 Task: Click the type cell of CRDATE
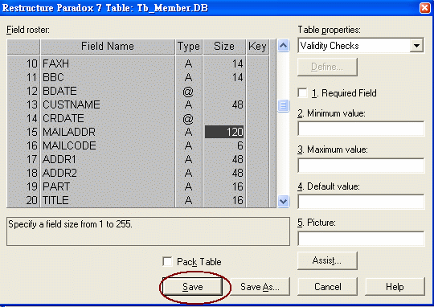click(189, 118)
